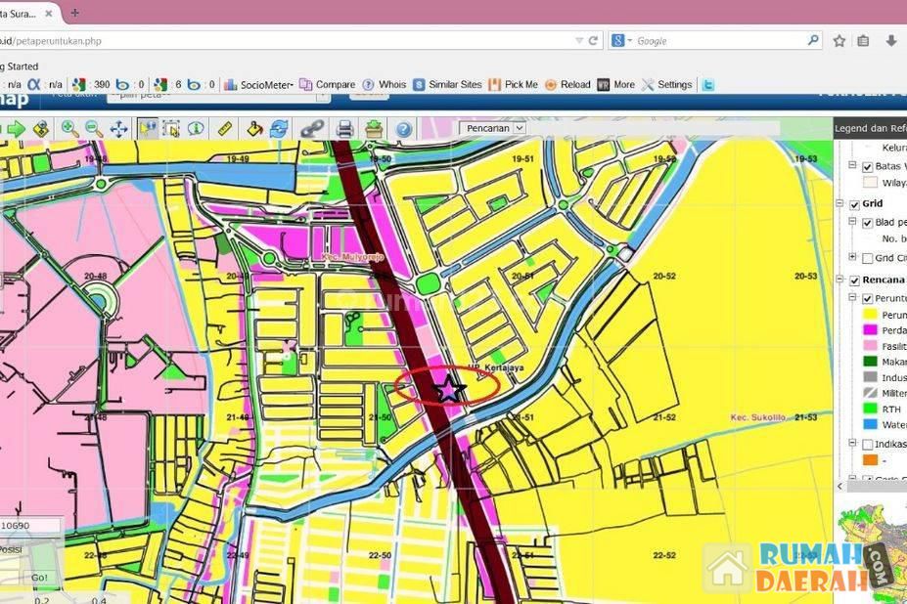The image size is (907, 604).
Task: Activate the pan map arrows tool
Action: [x=118, y=129]
